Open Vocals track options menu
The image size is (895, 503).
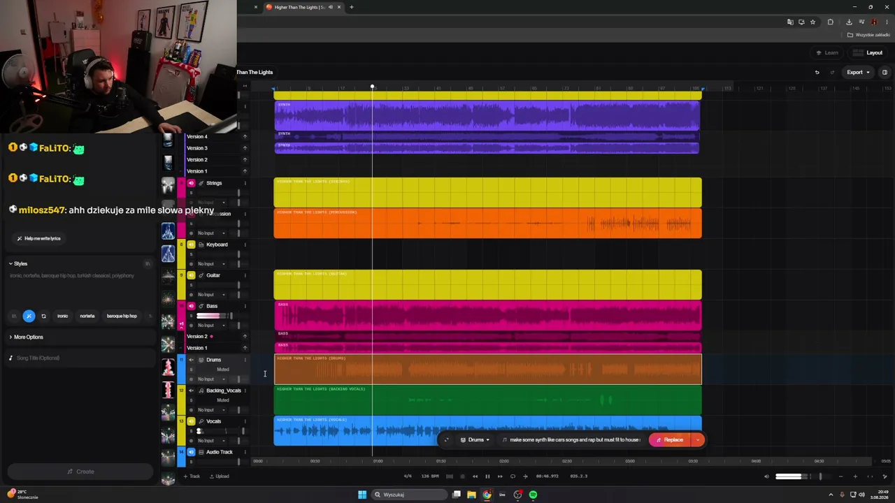[245, 421]
